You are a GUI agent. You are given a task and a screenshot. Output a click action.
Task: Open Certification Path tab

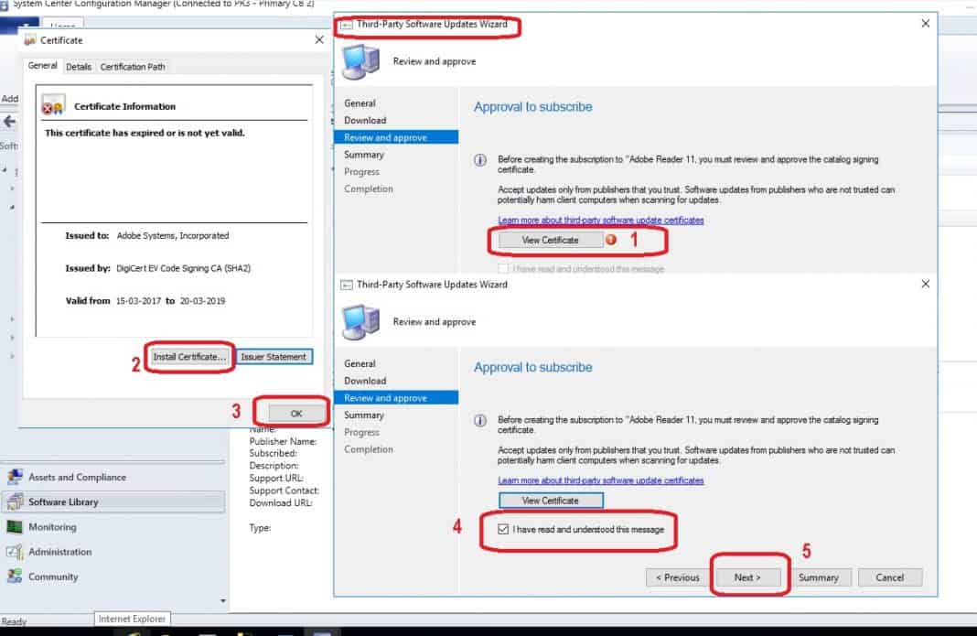click(x=133, y=67)
